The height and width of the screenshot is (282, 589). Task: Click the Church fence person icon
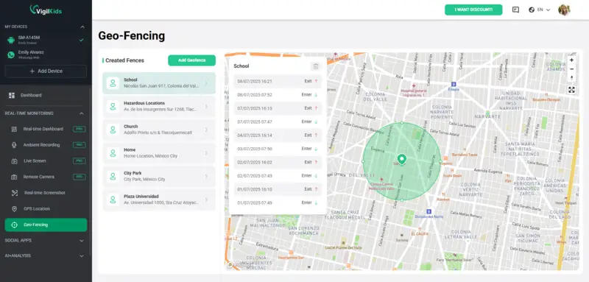tap(113, 130)
